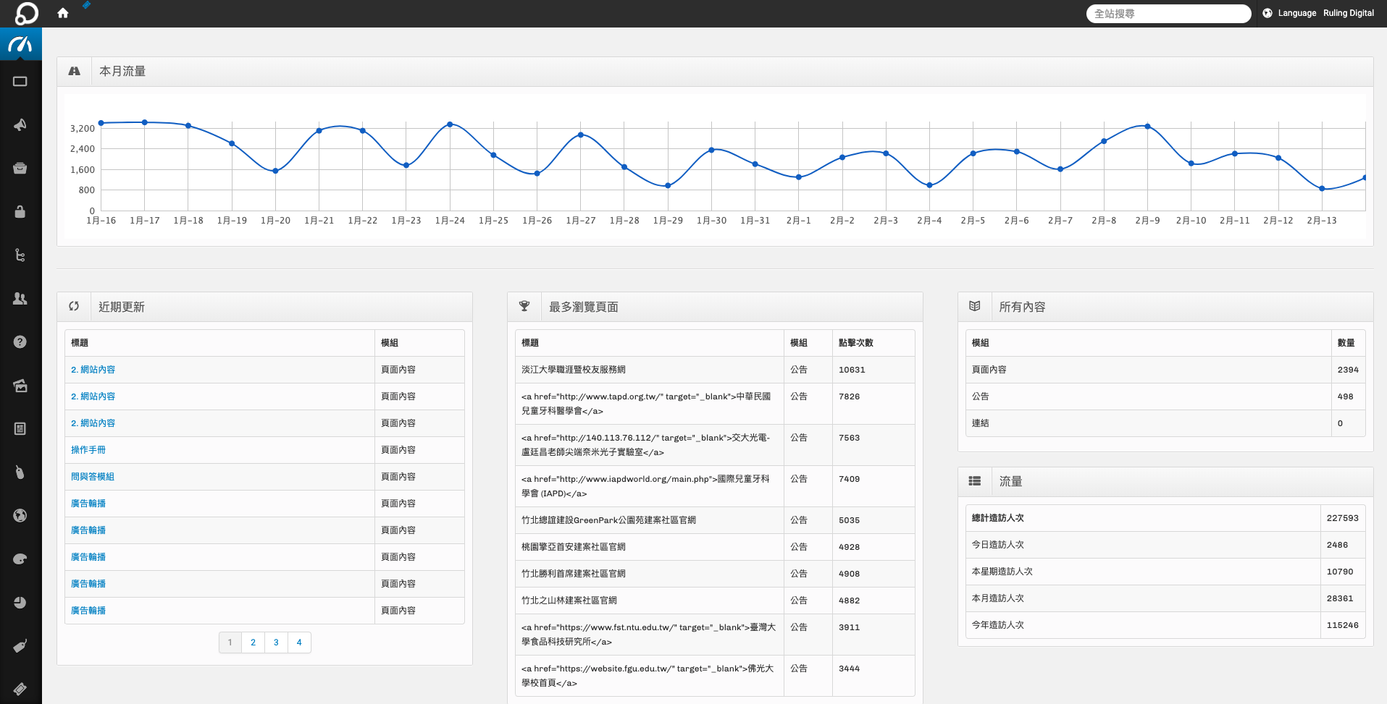Open the 問與答模組 link

pos(93,477)
